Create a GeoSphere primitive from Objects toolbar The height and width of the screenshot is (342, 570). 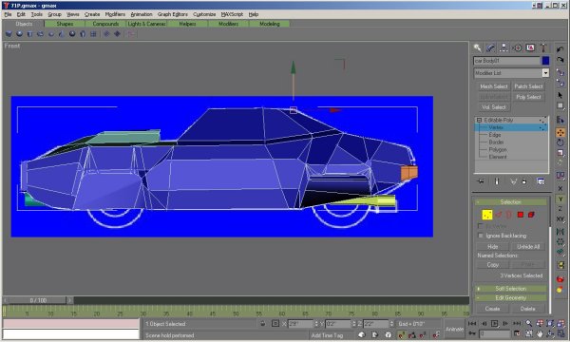click(x=72, y=34)
